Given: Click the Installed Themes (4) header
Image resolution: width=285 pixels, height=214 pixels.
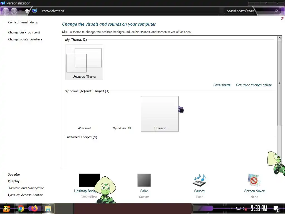Looking at the screenshot, I should point(81,137).
